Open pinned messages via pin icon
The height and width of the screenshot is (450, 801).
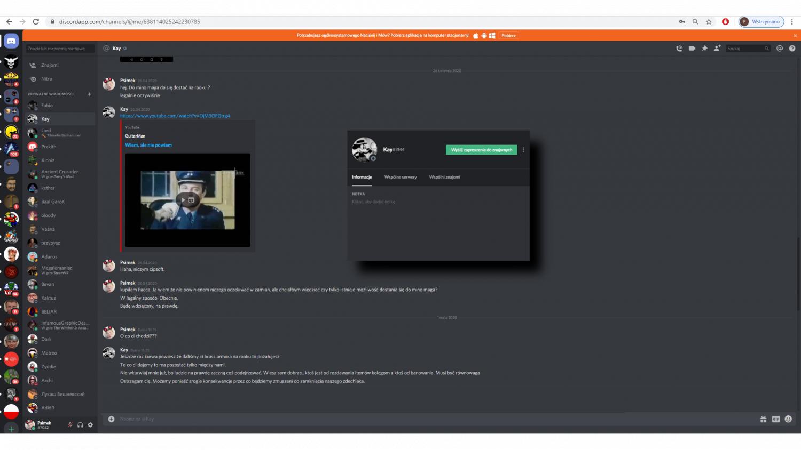pos(704,49)
